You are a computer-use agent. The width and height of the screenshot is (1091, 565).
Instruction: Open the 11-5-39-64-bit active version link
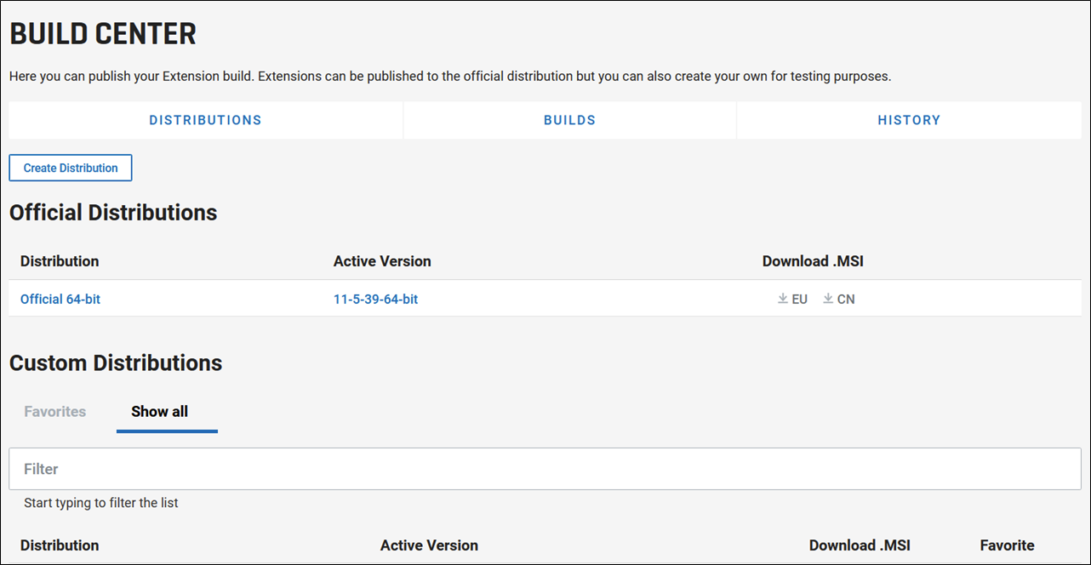(375, 300)
